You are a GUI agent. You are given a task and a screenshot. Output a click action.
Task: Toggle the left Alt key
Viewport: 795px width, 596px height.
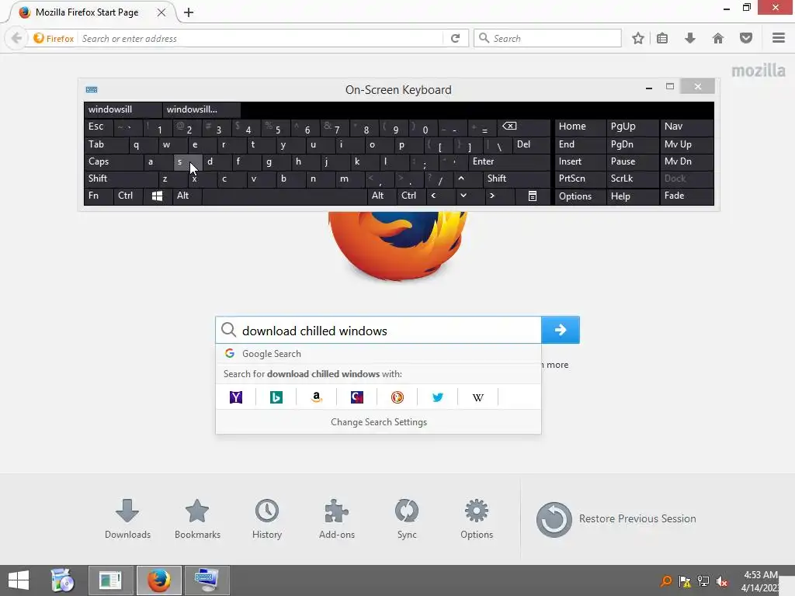coord(187,196)
